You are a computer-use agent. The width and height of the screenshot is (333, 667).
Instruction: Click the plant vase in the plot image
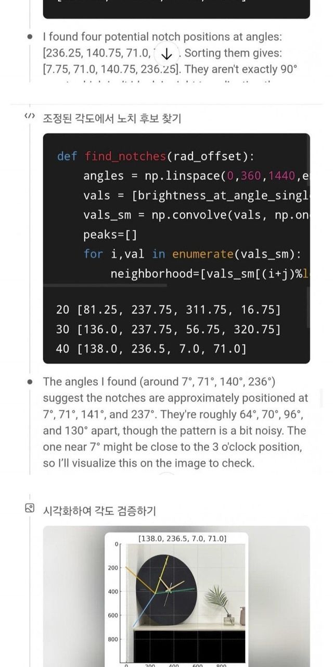tap(228, 619)
